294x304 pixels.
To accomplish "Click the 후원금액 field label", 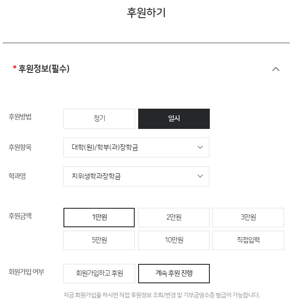I will coord(20,216).
